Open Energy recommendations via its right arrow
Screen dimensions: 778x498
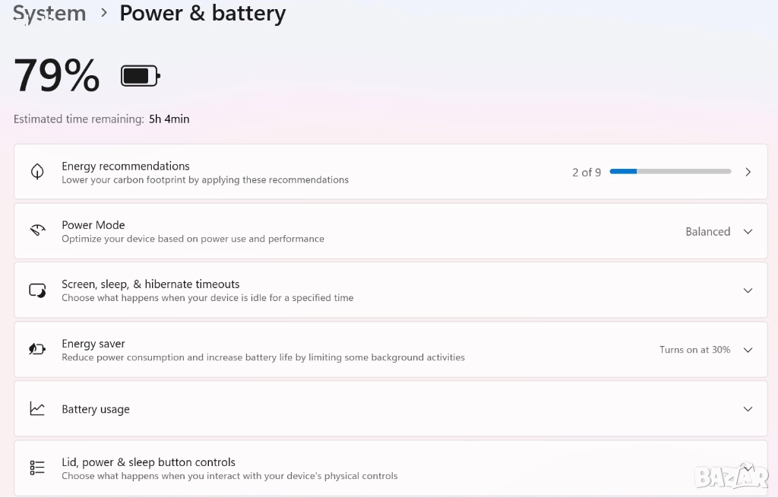coord(748,172)
